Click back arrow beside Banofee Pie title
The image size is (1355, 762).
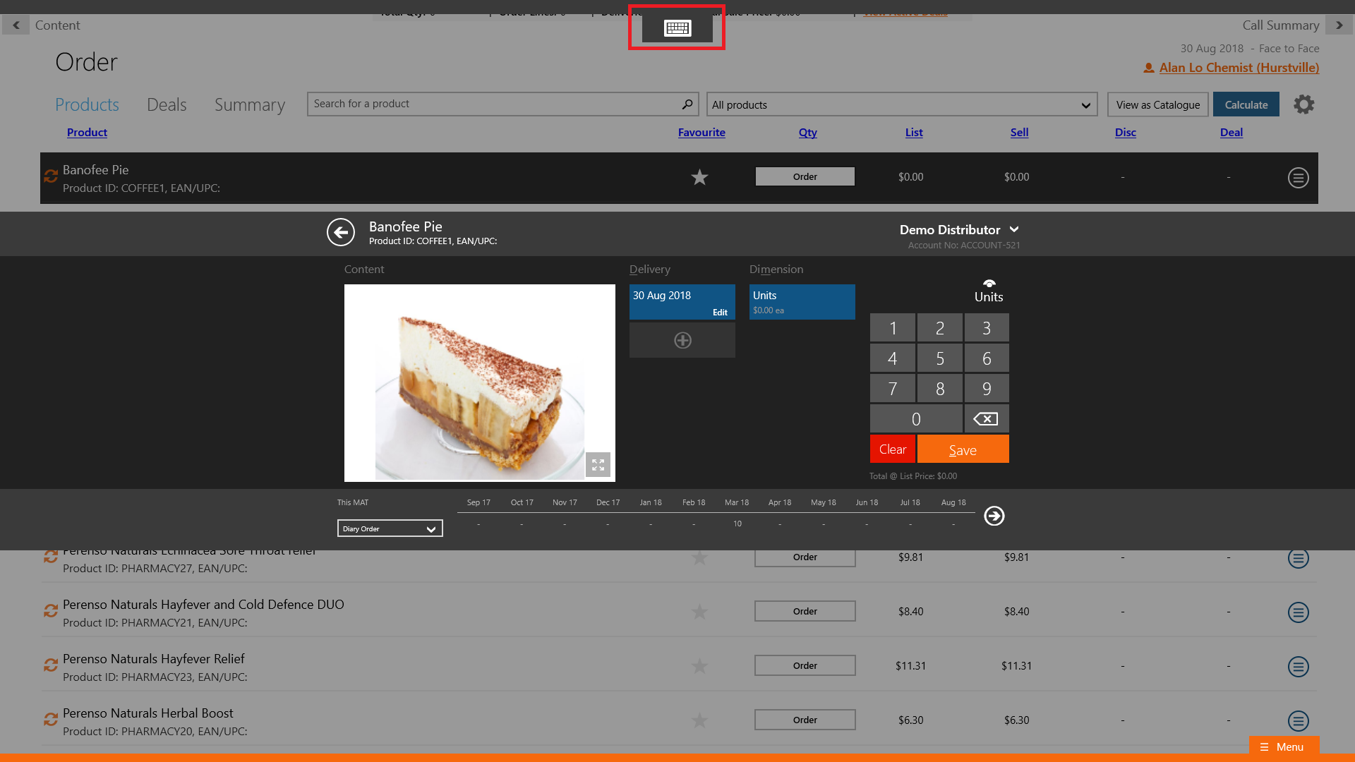click(341, 232)
